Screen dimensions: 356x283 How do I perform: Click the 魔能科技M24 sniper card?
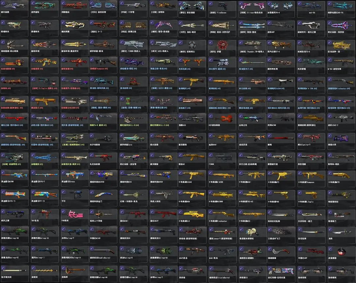pyautogui.click(x=133, y=178)
